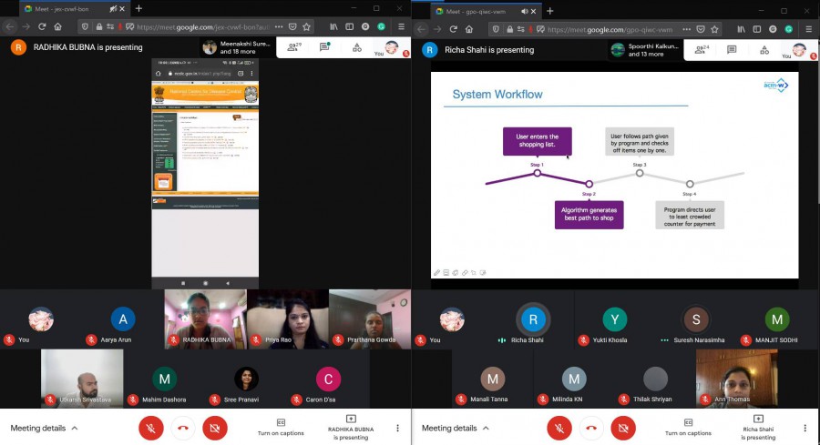Screen dimensions: 820x445
Task: Turn on captions in the left meeting
Action: [x=281, y=427]
